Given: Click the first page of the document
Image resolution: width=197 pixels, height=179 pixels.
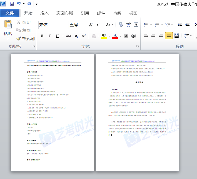Looking at the screenshot, I should [x=52, y=112].
